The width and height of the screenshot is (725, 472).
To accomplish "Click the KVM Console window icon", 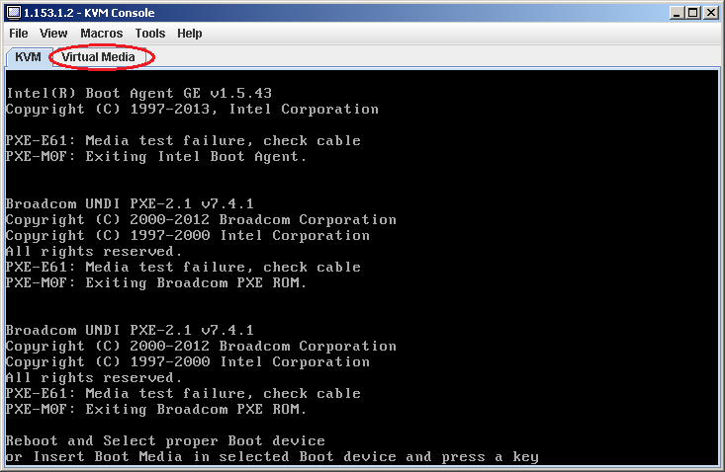I will (14, 13).
